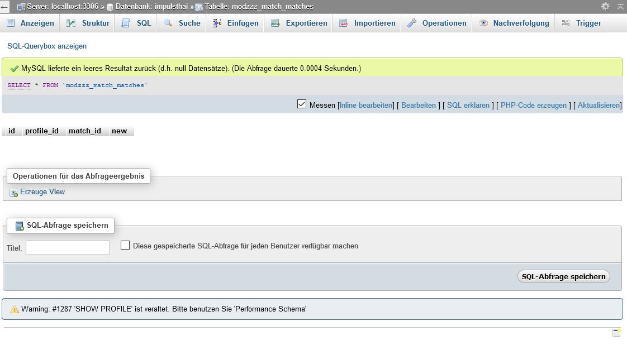This screenshot has height=345, width=627.
Task: Collapse the top menu bar with the up-arrow icon
Action: 619,7
